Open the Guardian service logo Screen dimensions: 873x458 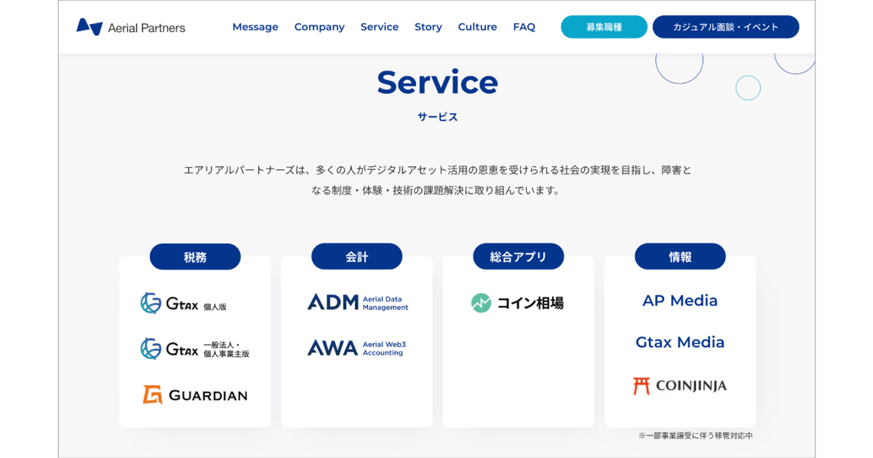[x=195, y=395]
